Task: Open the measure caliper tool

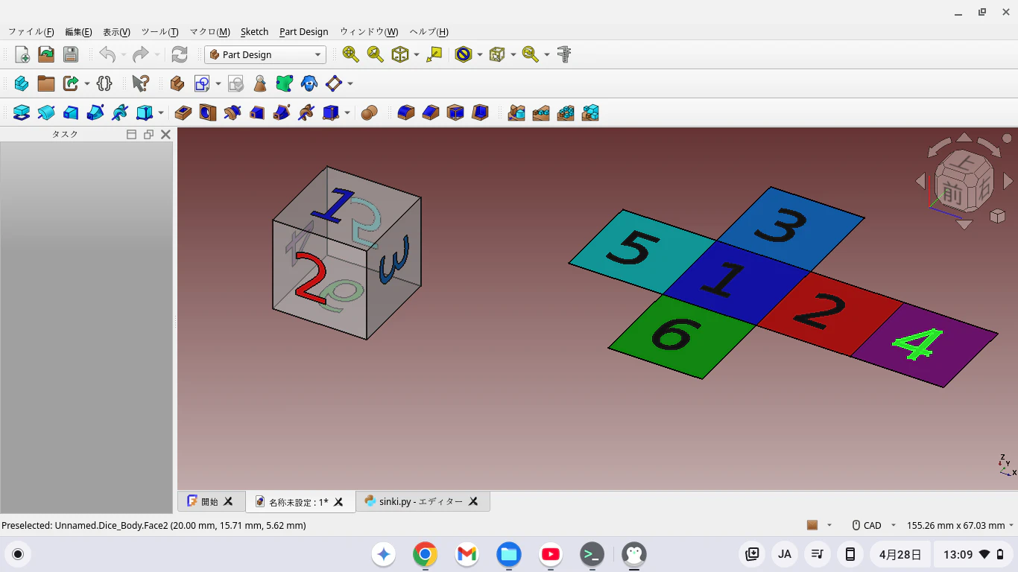Action: (564, 54)
